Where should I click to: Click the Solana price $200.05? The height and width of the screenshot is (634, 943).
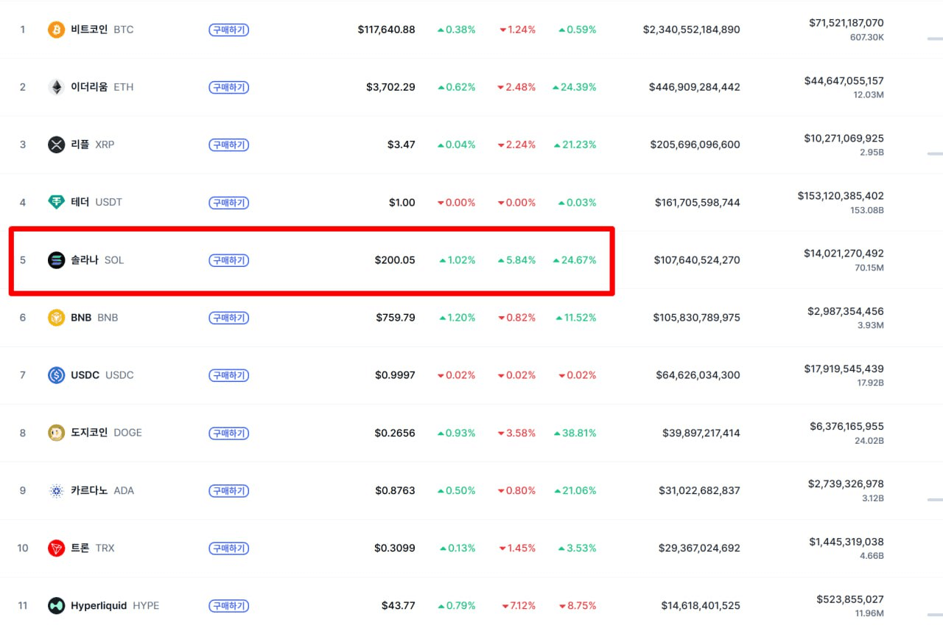395,259
